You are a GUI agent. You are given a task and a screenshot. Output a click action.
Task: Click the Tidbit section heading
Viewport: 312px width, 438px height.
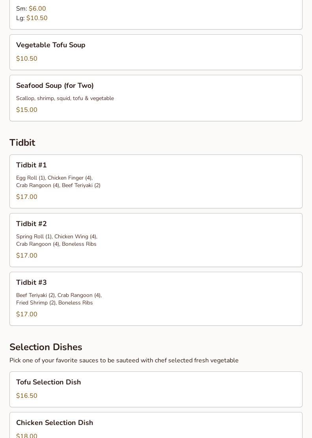(22, 143)
